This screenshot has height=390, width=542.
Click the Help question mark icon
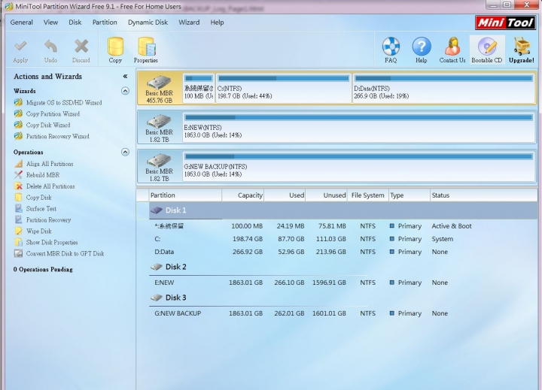422,47
